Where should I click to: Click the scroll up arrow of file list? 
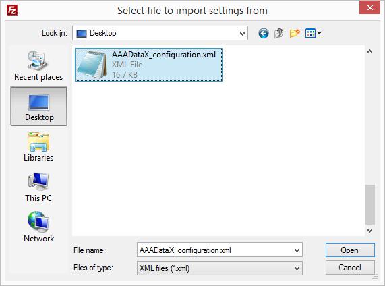(x=369, y=51)
